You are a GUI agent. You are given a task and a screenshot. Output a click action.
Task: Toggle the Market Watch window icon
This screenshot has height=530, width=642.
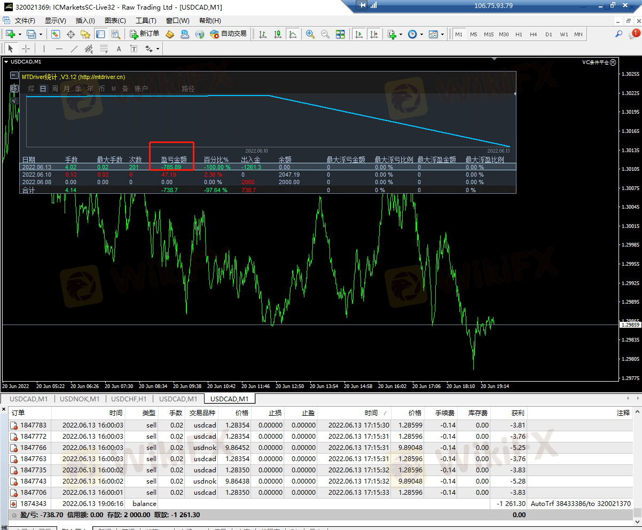pyautogui.click(x=55, y=34)
